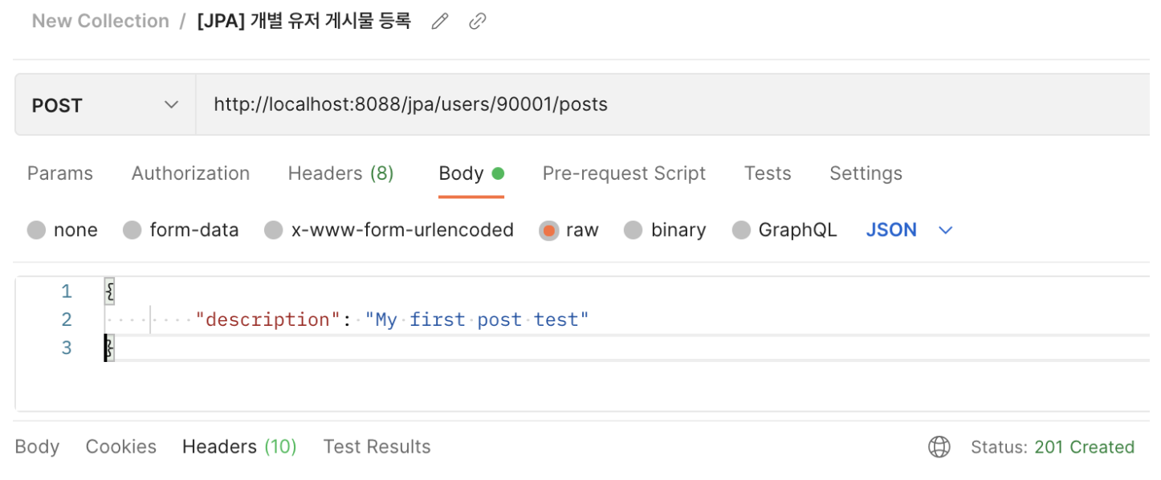Open the POST method dropdown

click(105, 105)
